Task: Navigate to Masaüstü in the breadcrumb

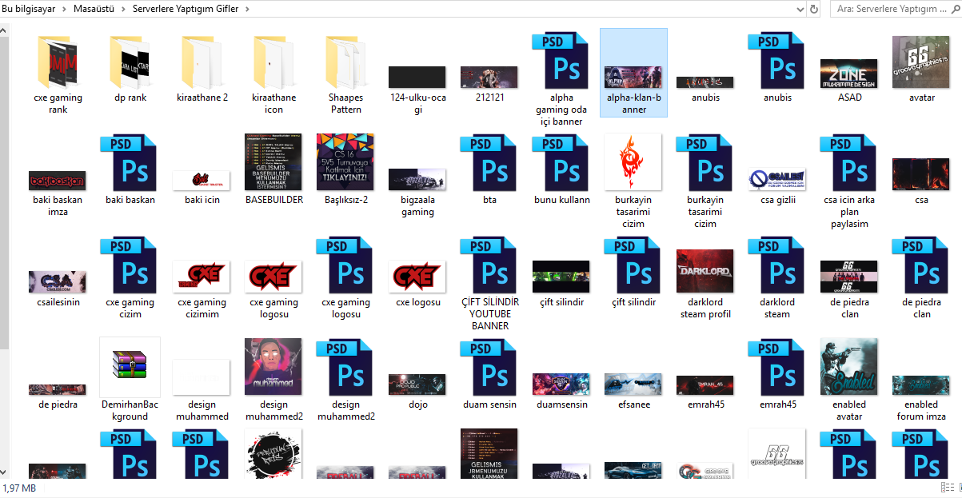Action: point(94,9)
